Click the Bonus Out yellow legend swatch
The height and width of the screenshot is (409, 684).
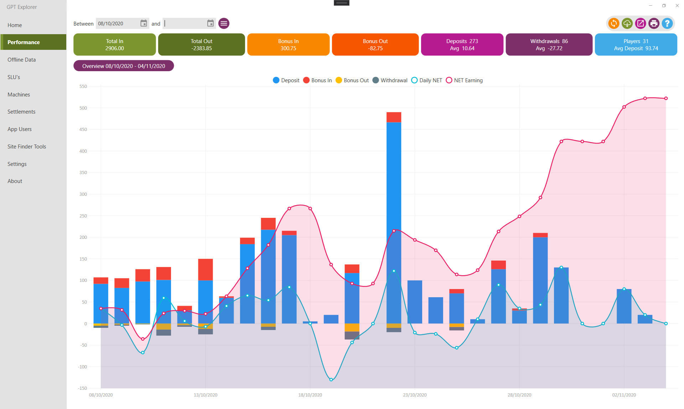(339, 80)
